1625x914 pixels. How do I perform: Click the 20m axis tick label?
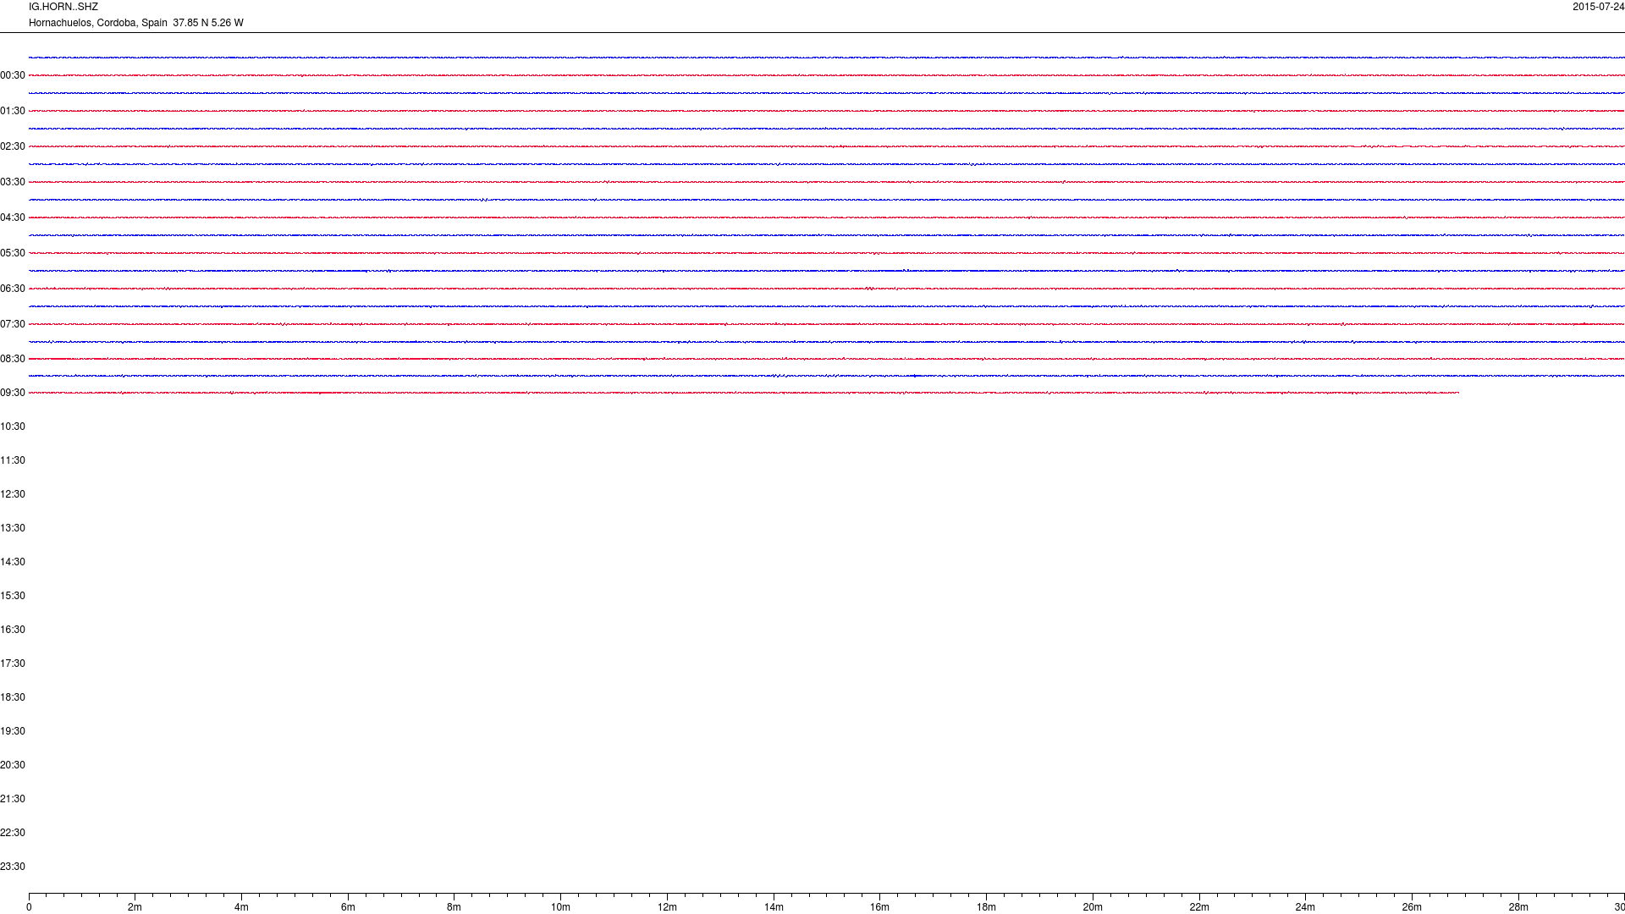tap(1093, 907)
